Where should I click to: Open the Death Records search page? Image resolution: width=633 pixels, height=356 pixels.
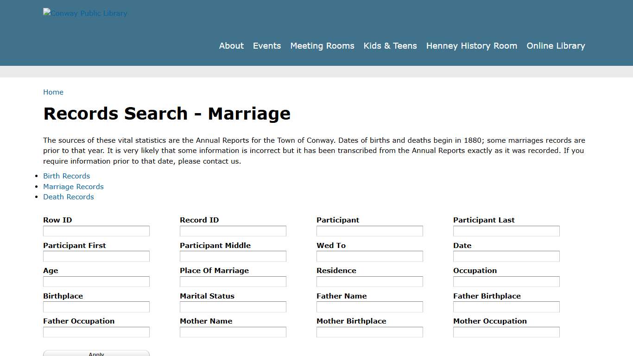[x=68, y=197]
